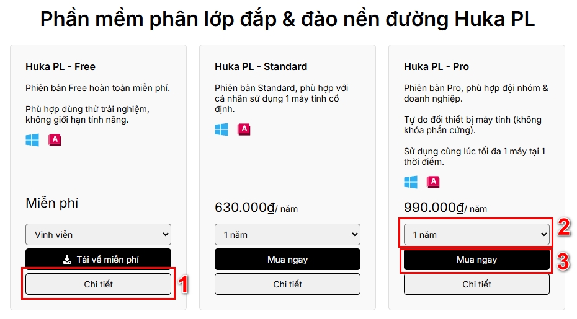Click the Huka PL - Standard title
This screenshot has width=577, height=319.
[x=261, y=66]
